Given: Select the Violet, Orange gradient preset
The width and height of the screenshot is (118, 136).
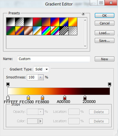Looking at the screenshot, I should pos(46,22).
